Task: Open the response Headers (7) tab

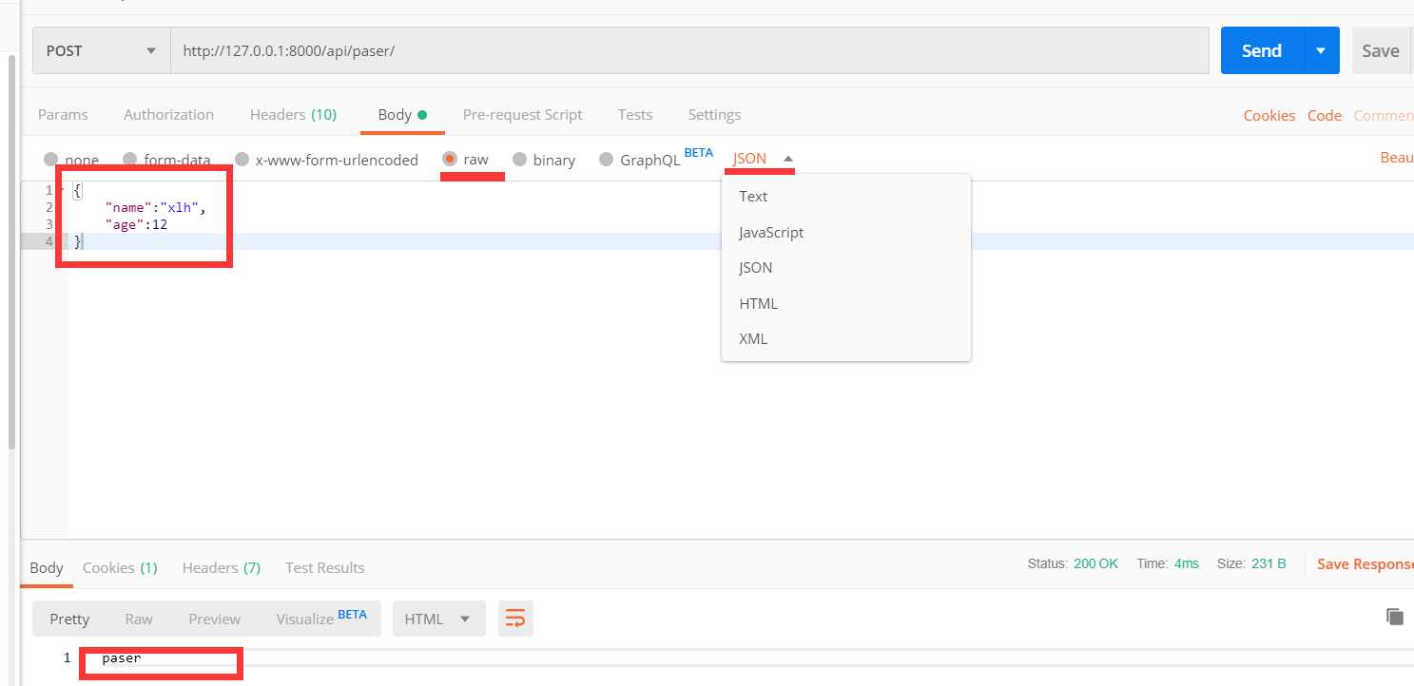Action: coord(222,567)
